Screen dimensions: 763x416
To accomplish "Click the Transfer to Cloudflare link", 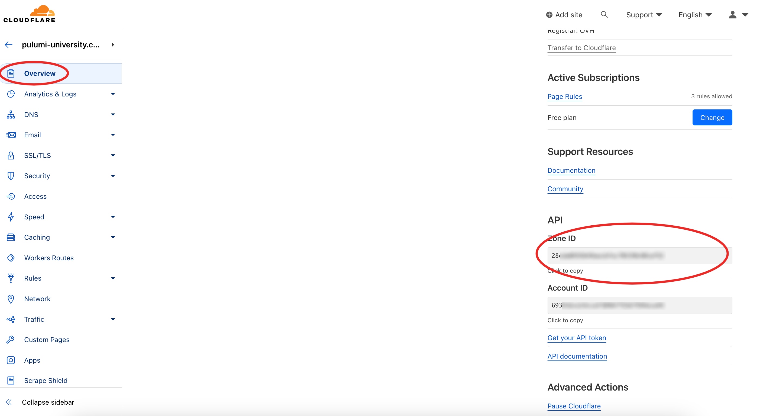I will [x=581, y=48].
